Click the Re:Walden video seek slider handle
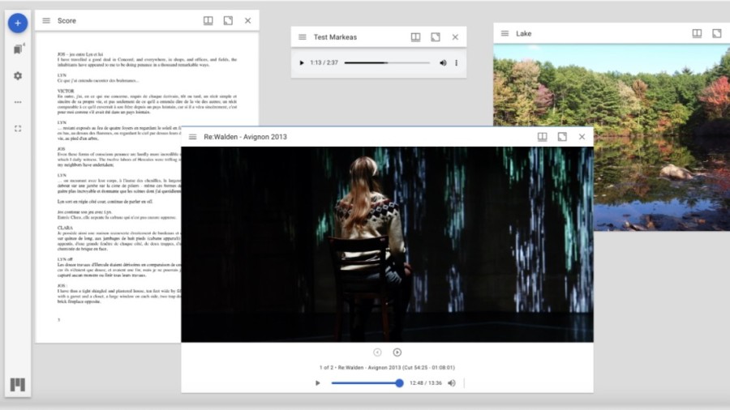This screenshot has height=410, width=730. point(399,383)
